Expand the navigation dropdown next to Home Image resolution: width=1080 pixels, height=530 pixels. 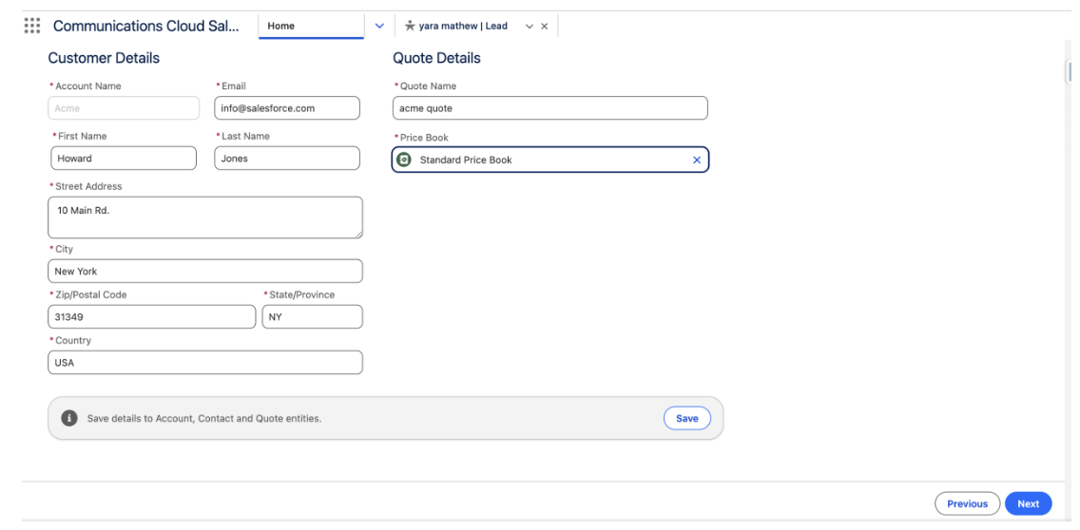click(x=379, y=26)
